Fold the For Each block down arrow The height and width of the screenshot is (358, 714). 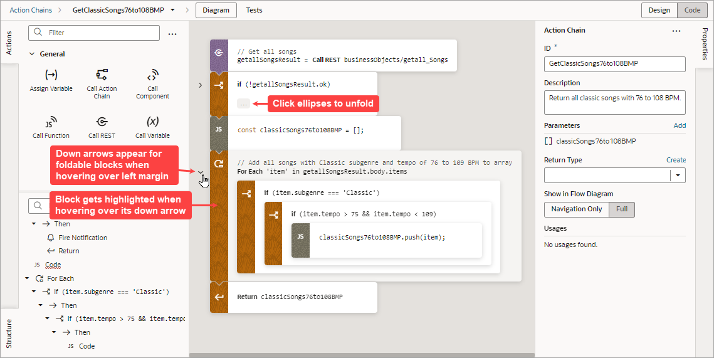[201, 172]
